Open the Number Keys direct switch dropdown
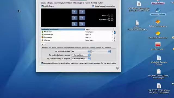The image size is (174, 98). (81, 59)
